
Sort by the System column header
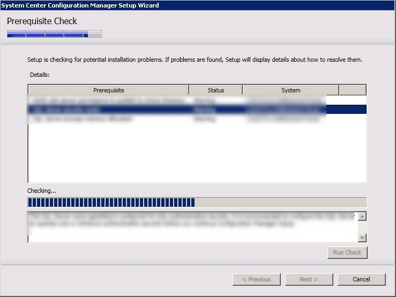(290, 90)
